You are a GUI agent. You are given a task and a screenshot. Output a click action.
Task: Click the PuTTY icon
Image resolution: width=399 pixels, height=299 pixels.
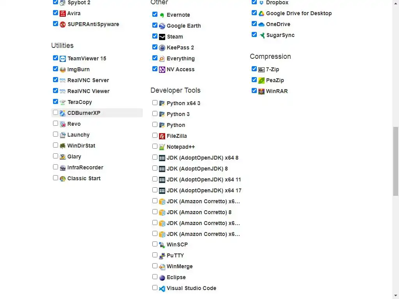tap(162, 256)
